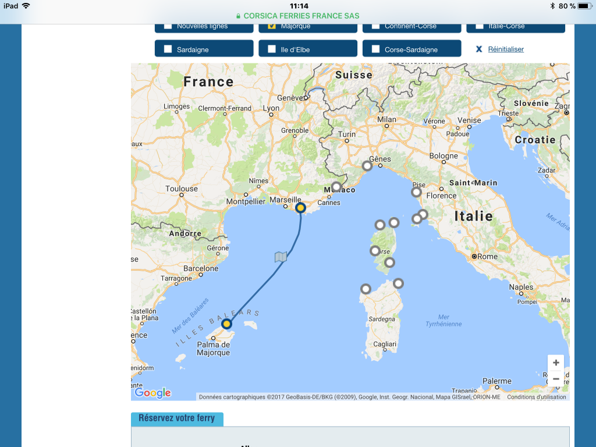Click the western Corsica coast port marker
This screenshot has width=596, height=447.
pyautogui.click(x=375, y=251)
